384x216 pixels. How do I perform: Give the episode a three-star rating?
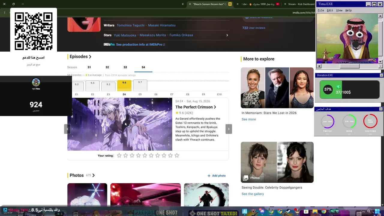click(x=132, y=155)
